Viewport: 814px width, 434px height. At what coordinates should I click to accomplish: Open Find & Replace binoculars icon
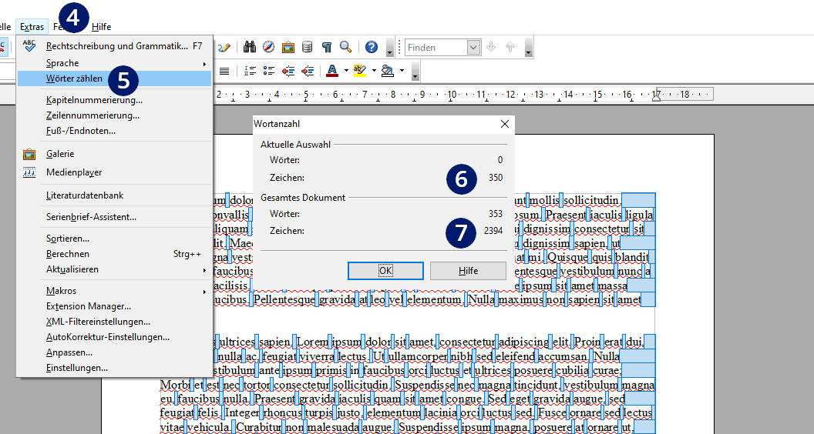[250, 47]
